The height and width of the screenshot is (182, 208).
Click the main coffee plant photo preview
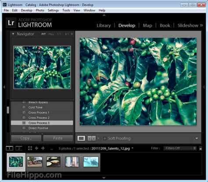point(138,82)
